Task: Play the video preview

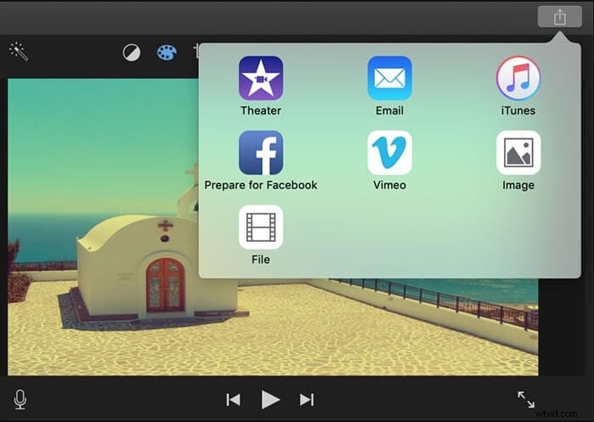Action: (x=270, y=400)
